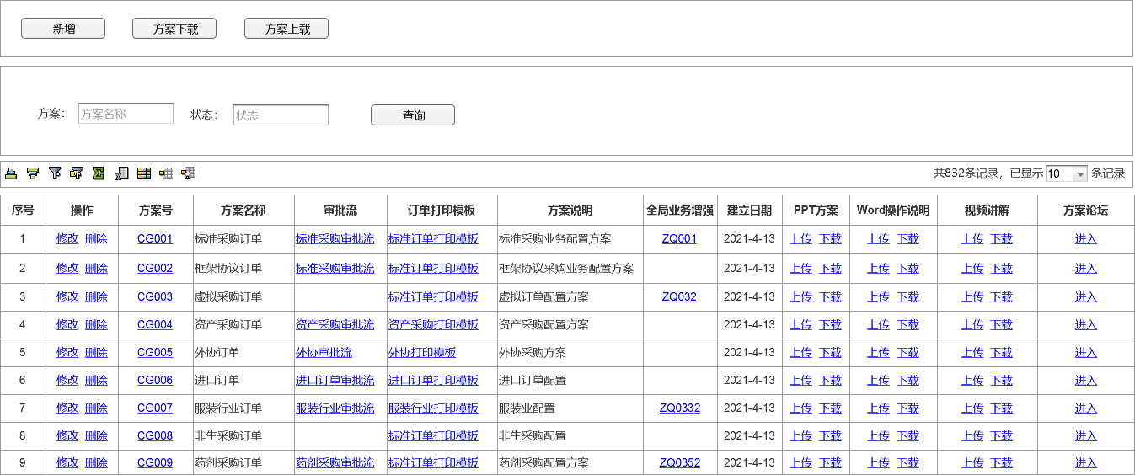Click 修改 in the 标准采购订单 row
This screenshot has height=475, width=1135.
pos(67,239)
